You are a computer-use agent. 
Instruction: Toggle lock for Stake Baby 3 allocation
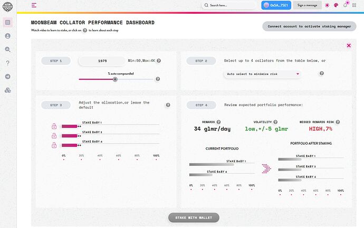pos(54,136)
